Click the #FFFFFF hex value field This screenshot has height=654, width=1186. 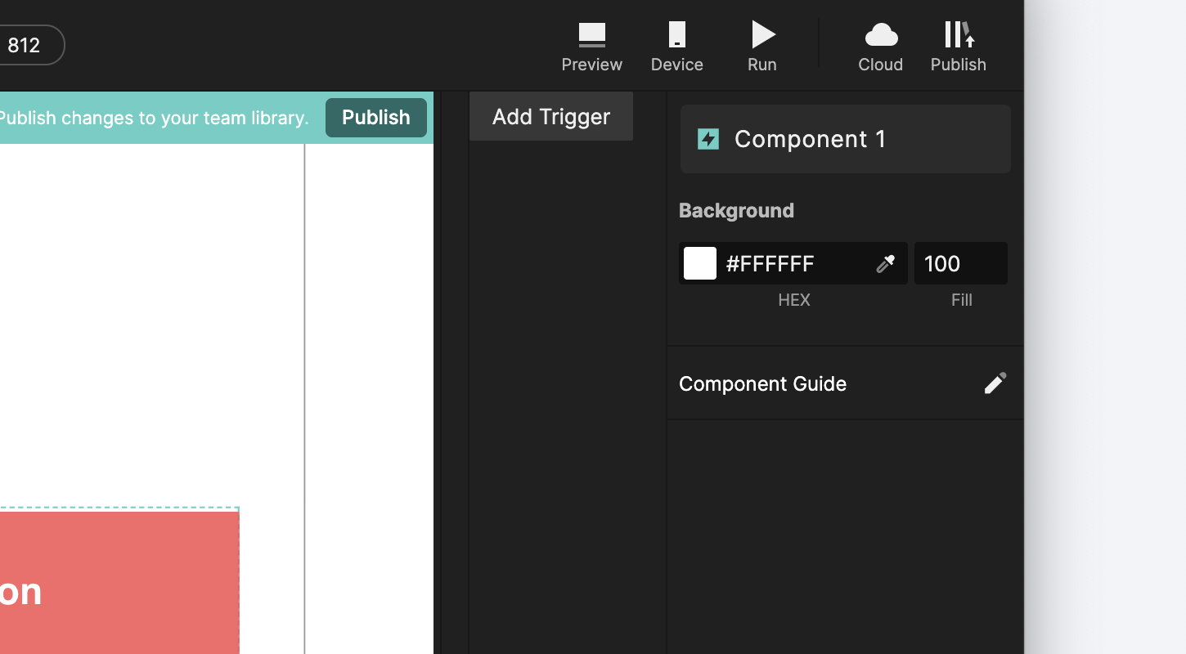793,263
